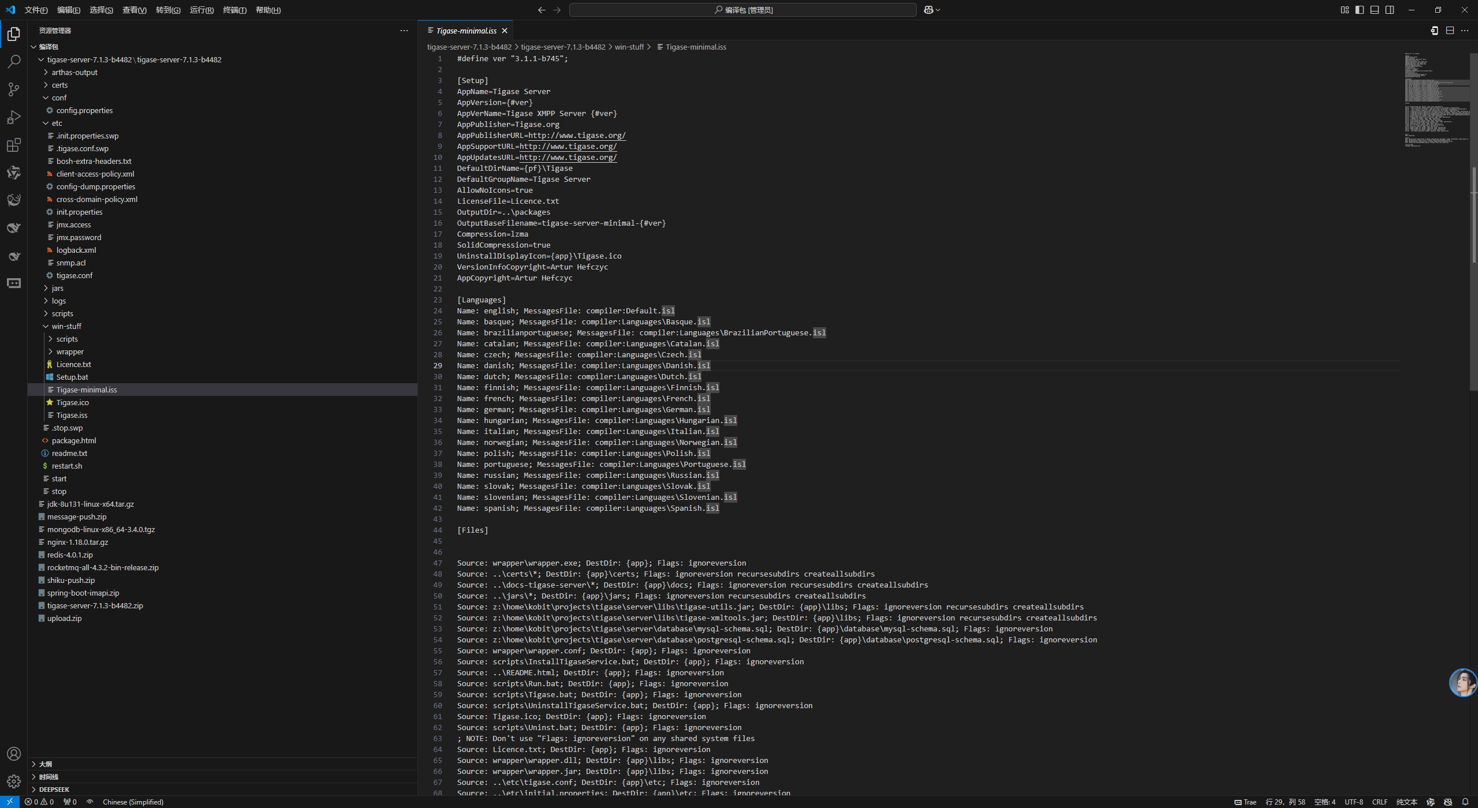Open the 终端(T) menu

(234, 10)
